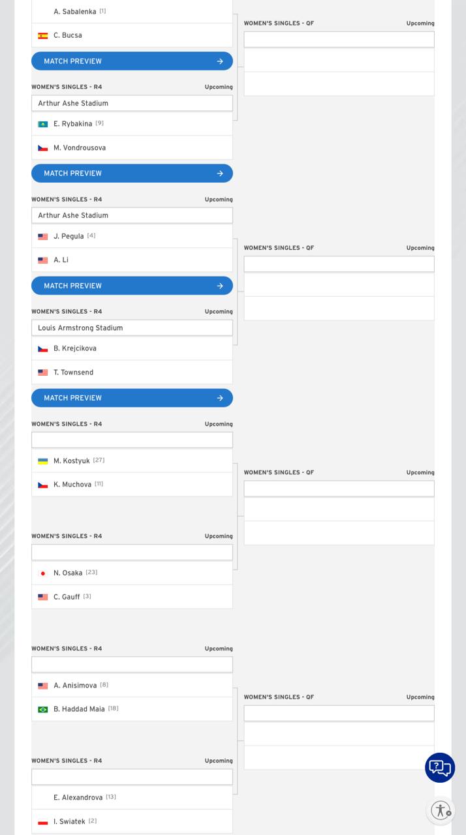
Task: Select player K. Muchova
Action: coord(72,485)
